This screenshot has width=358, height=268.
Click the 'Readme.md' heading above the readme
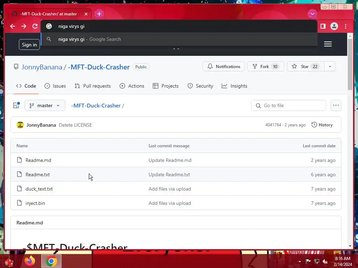click(x=30, y=223)
